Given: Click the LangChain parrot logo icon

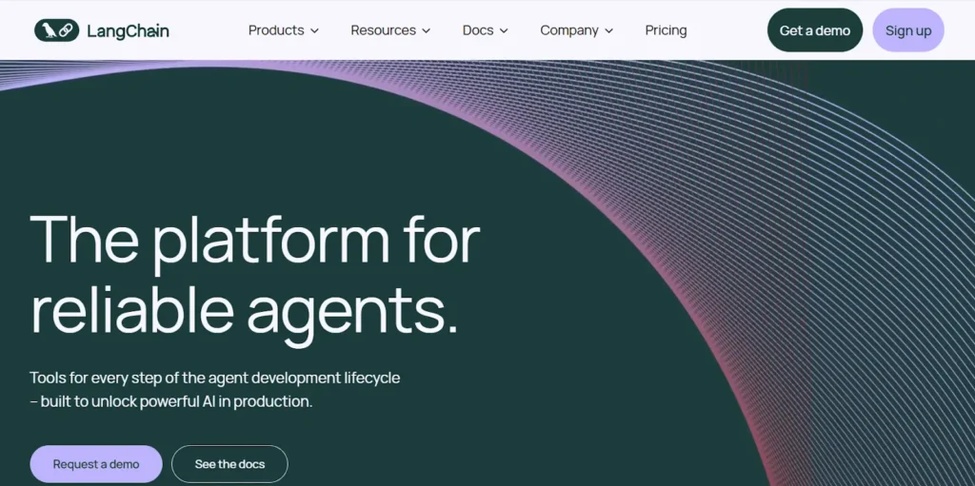Looking at the screenshot, I should point(56,30).
